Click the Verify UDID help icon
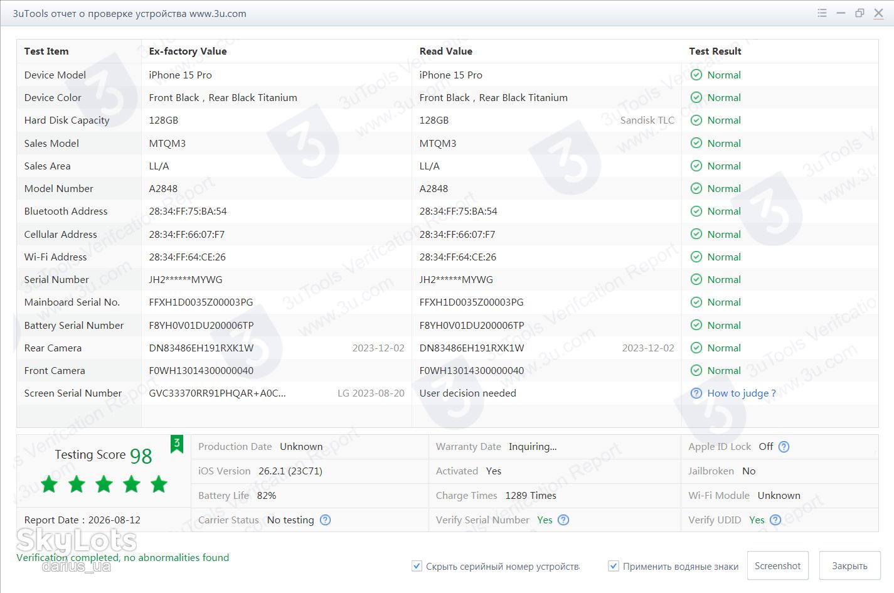 coord(775,520)
